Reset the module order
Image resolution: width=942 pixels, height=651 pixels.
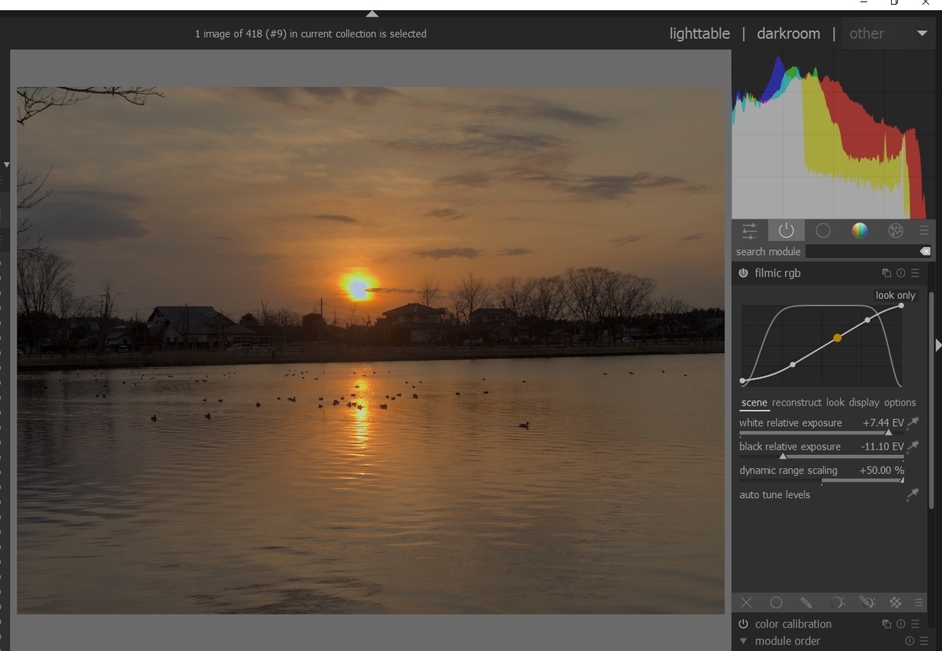909,641
